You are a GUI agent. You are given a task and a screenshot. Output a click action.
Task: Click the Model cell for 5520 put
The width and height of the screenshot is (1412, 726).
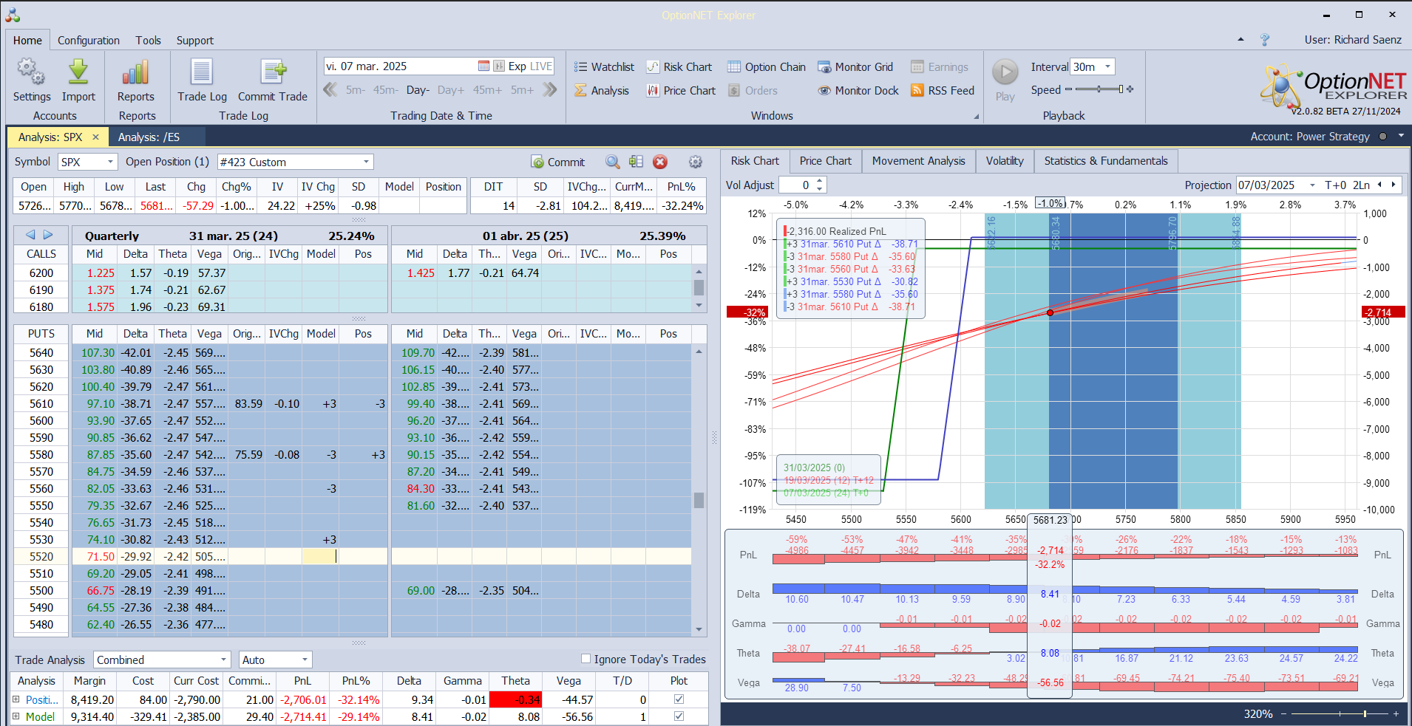pos(320,556)
